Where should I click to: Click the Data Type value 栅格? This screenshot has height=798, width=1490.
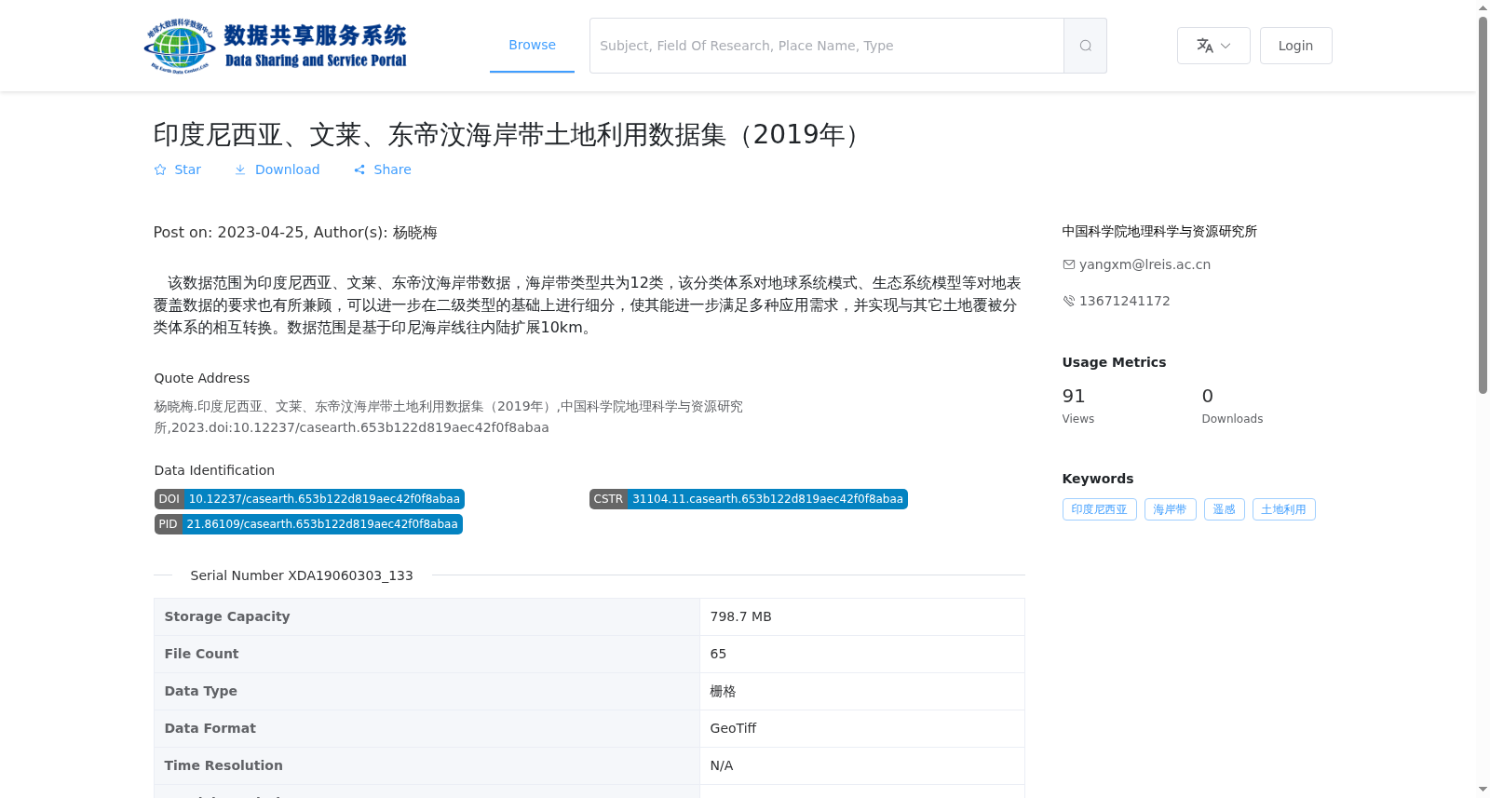coord(723,691)
